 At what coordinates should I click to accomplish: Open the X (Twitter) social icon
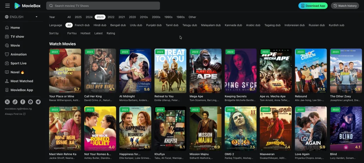[x=7, y=102]
